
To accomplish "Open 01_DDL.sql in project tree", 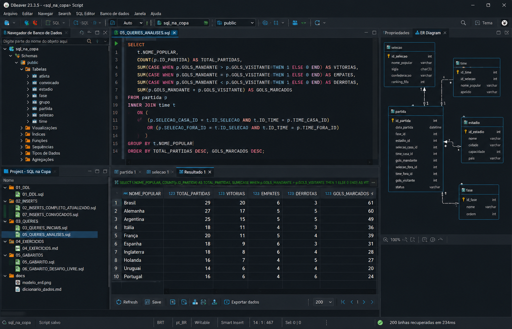I will [33, 194].
